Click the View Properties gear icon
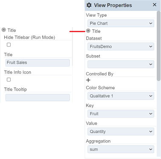161x159 pixels. [x=89, y=5]
